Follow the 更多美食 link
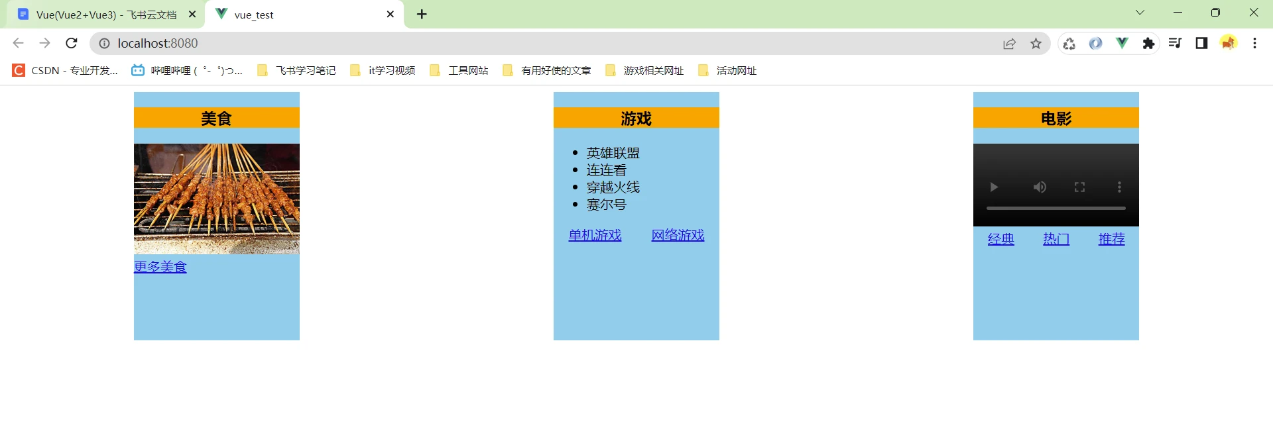Viewport: 1273px width, 433px height. point(160,267)
